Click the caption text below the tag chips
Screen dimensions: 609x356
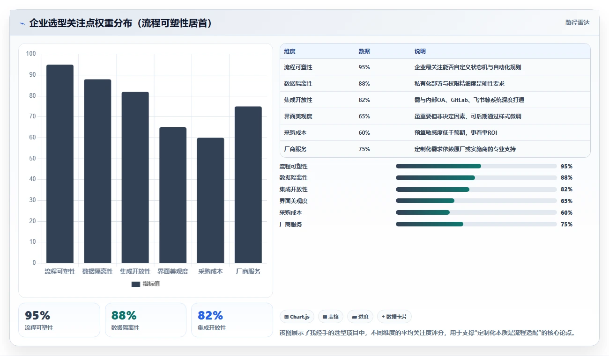427,333
